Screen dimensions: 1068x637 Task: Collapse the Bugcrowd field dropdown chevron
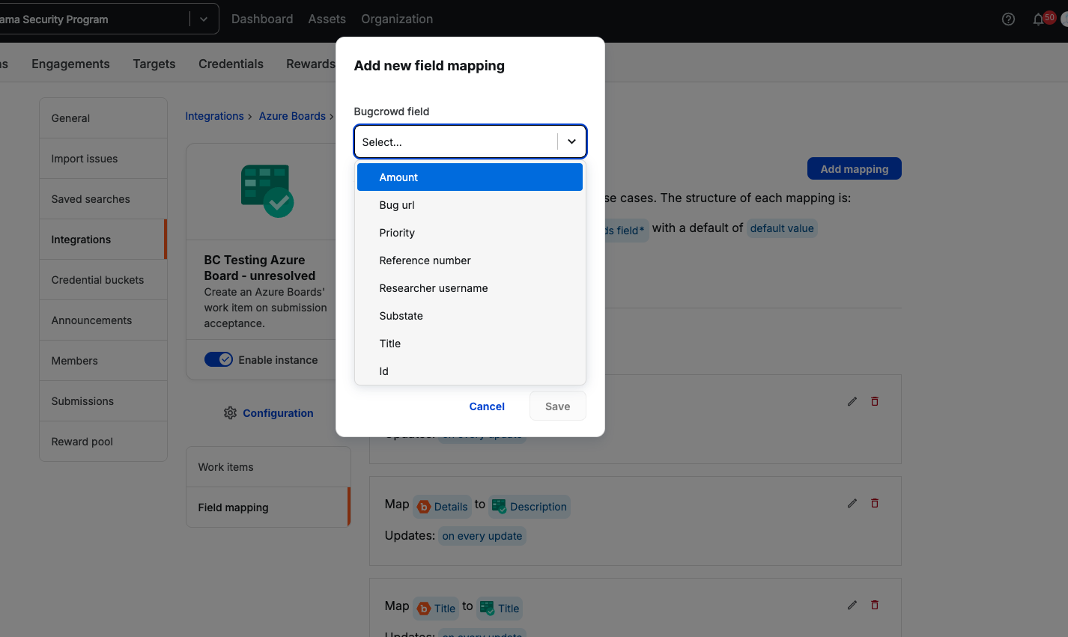(571, 141)
